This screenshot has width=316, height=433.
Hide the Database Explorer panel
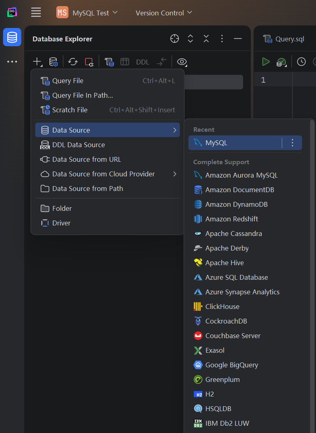coord(238,39)
